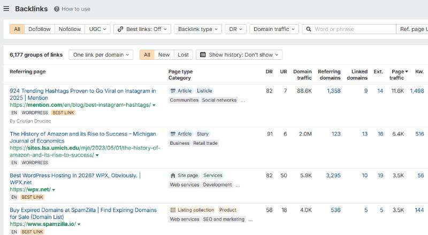This screenshot has height=235, width=428.
Task: Click the Article page type icon for mention.com
Action: point(172,91)
